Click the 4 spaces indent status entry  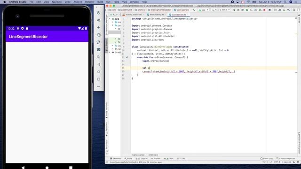click(286, 162)
